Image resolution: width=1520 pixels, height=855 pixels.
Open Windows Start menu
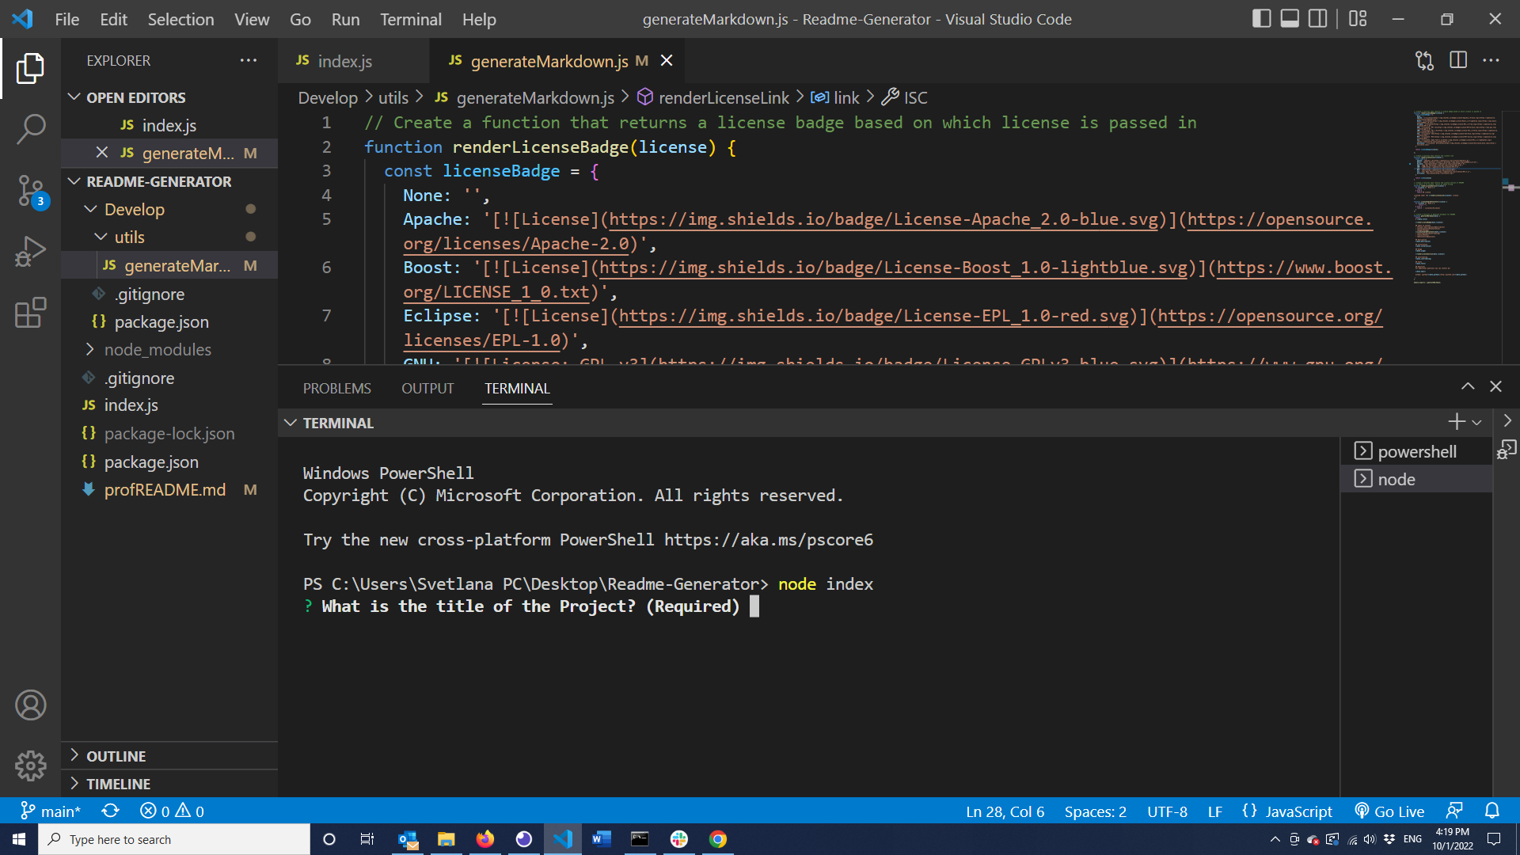(x=19, y=839)
